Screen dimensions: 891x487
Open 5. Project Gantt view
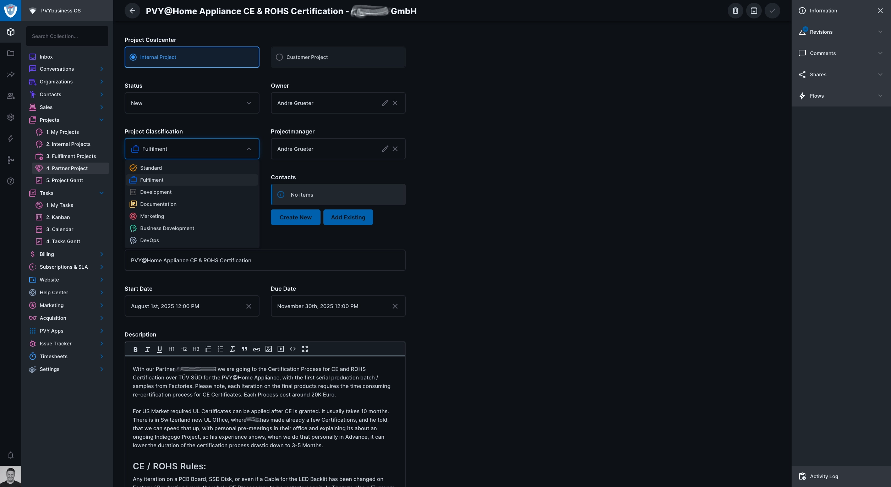70,180
